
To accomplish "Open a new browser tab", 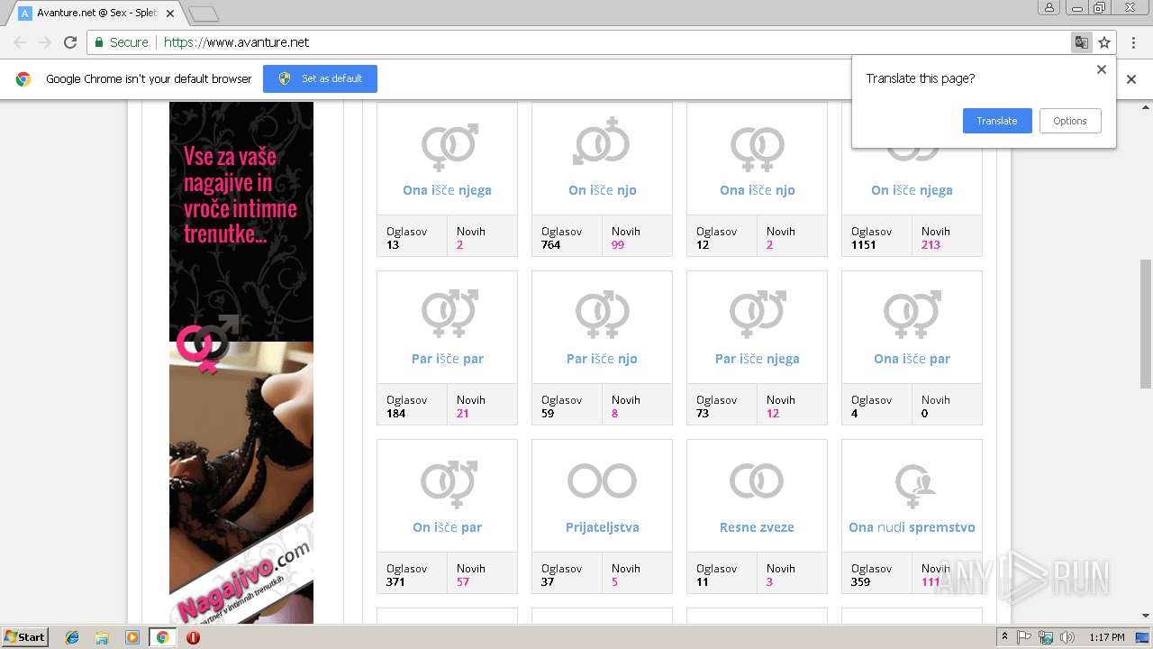I will 204,14.
